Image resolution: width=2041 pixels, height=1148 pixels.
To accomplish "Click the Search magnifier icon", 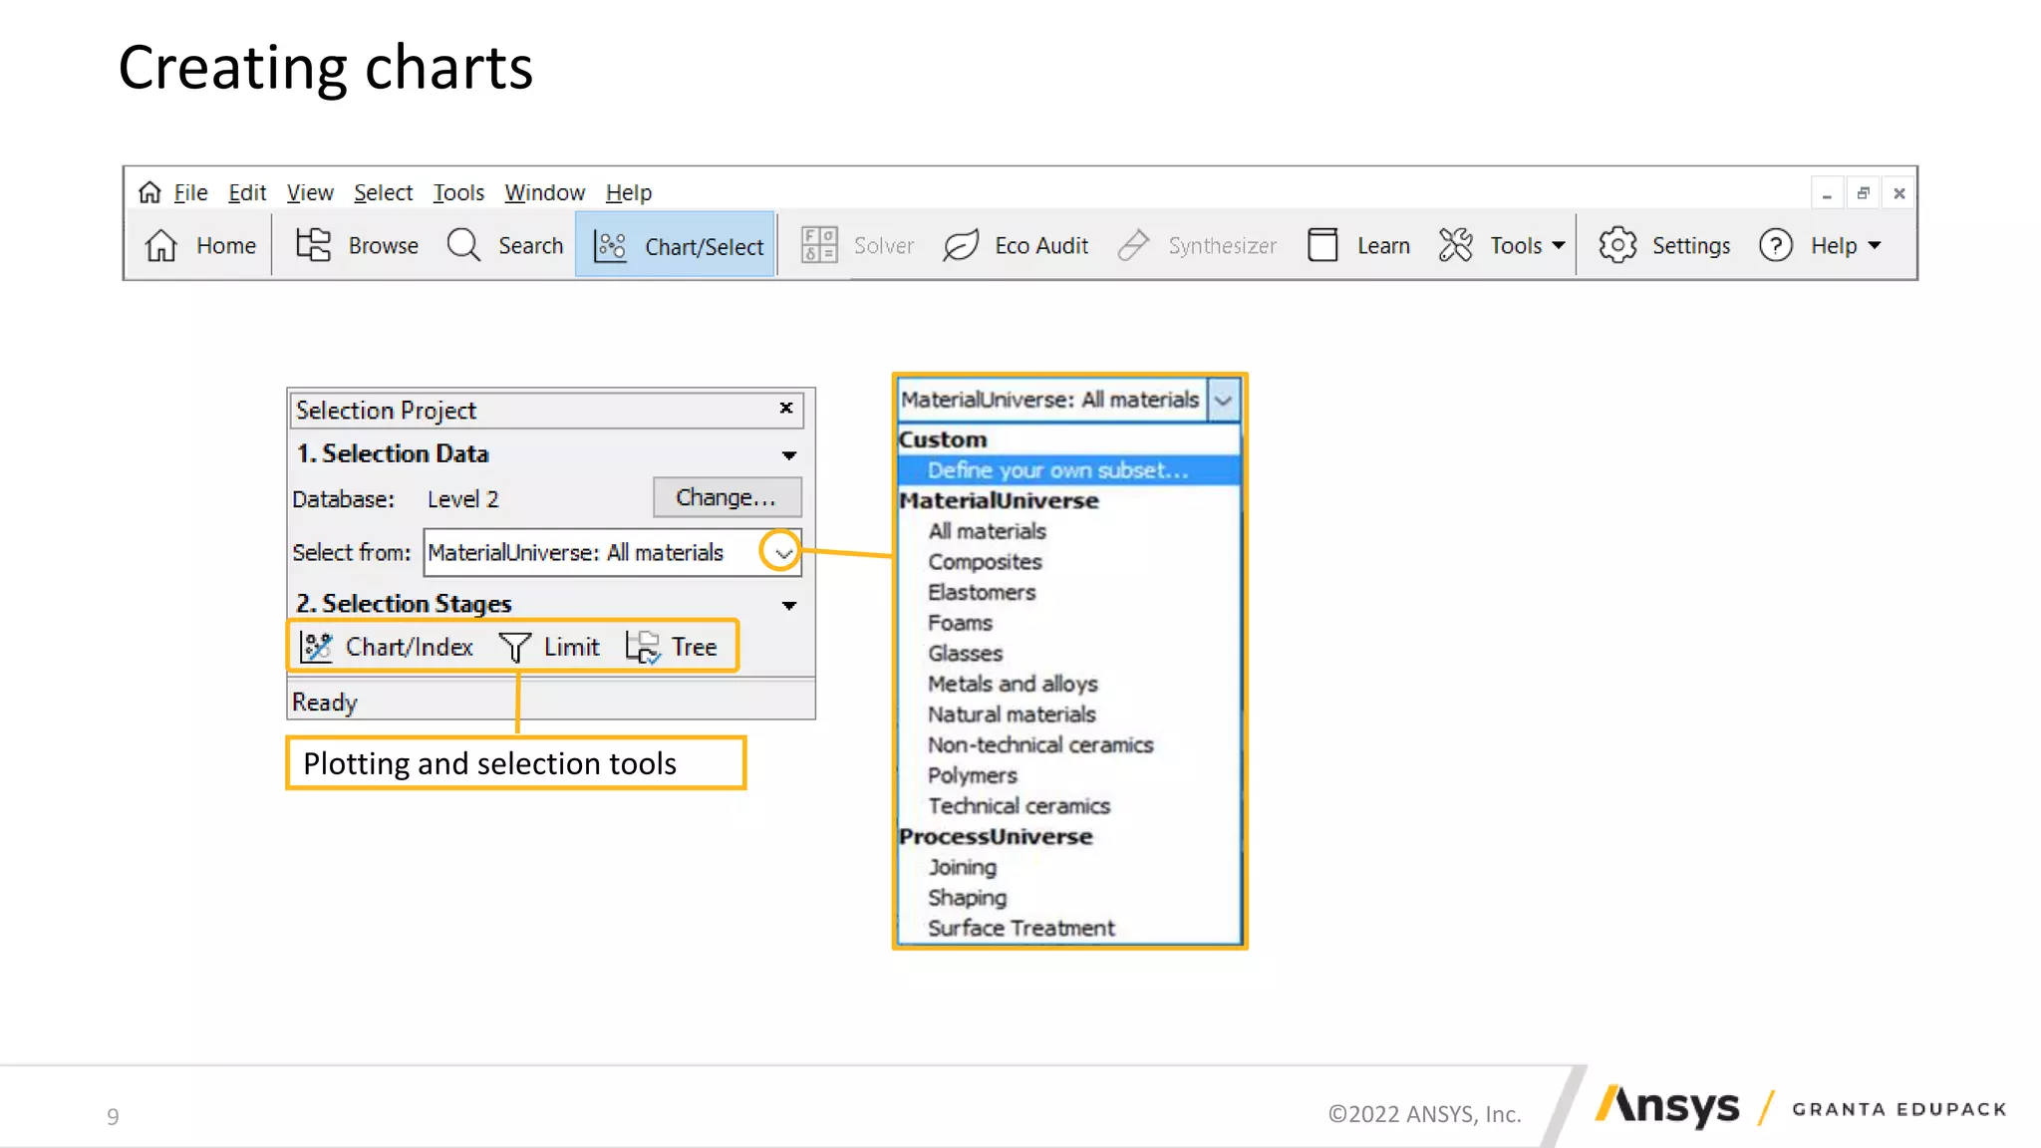I will pyautogui.click(x=463, y=245).
